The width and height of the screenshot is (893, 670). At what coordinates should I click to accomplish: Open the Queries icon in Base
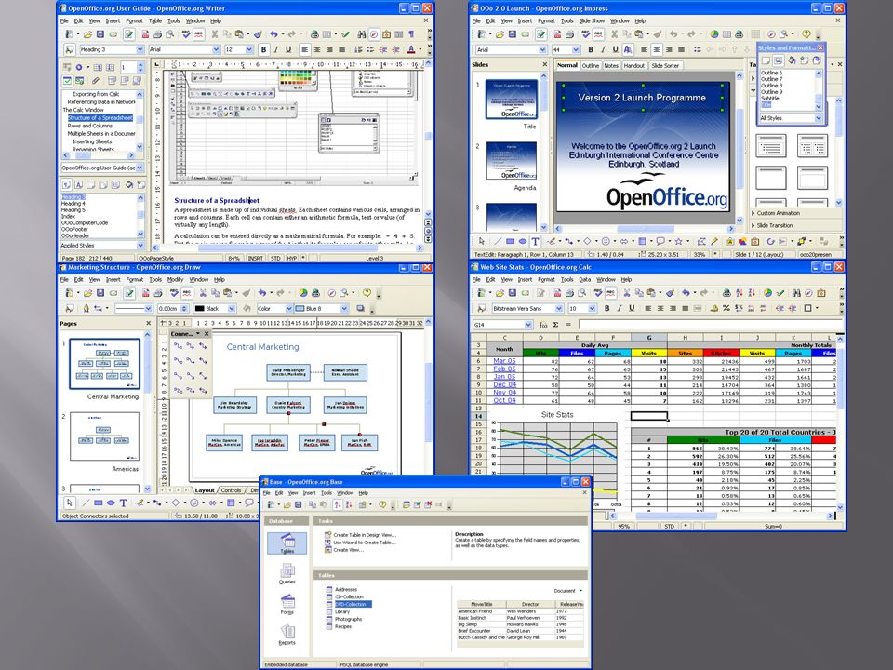[287, 574]
